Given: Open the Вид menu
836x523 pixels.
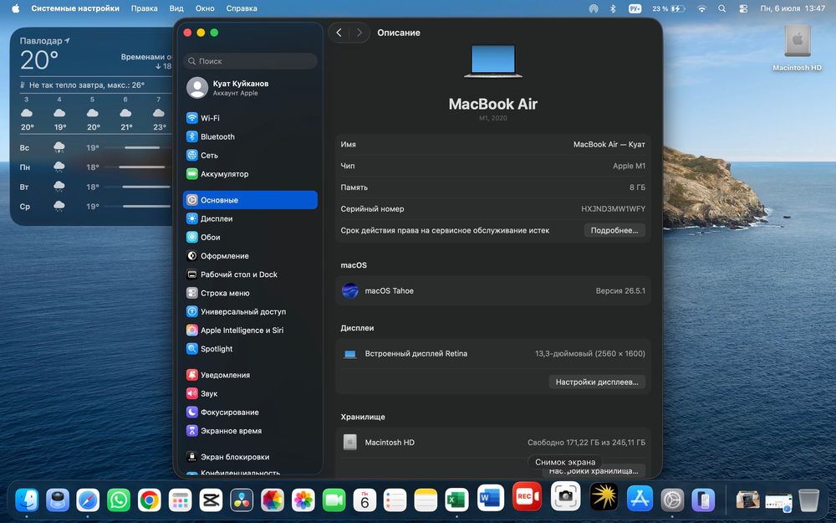Looking at the screenshot, I should click(x=176, y=8).
